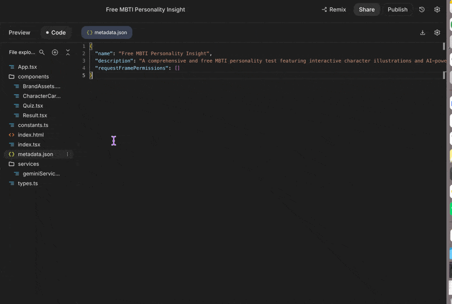Download the app code
Viewport: 452px width, 304px height.
tap(422, 33)
